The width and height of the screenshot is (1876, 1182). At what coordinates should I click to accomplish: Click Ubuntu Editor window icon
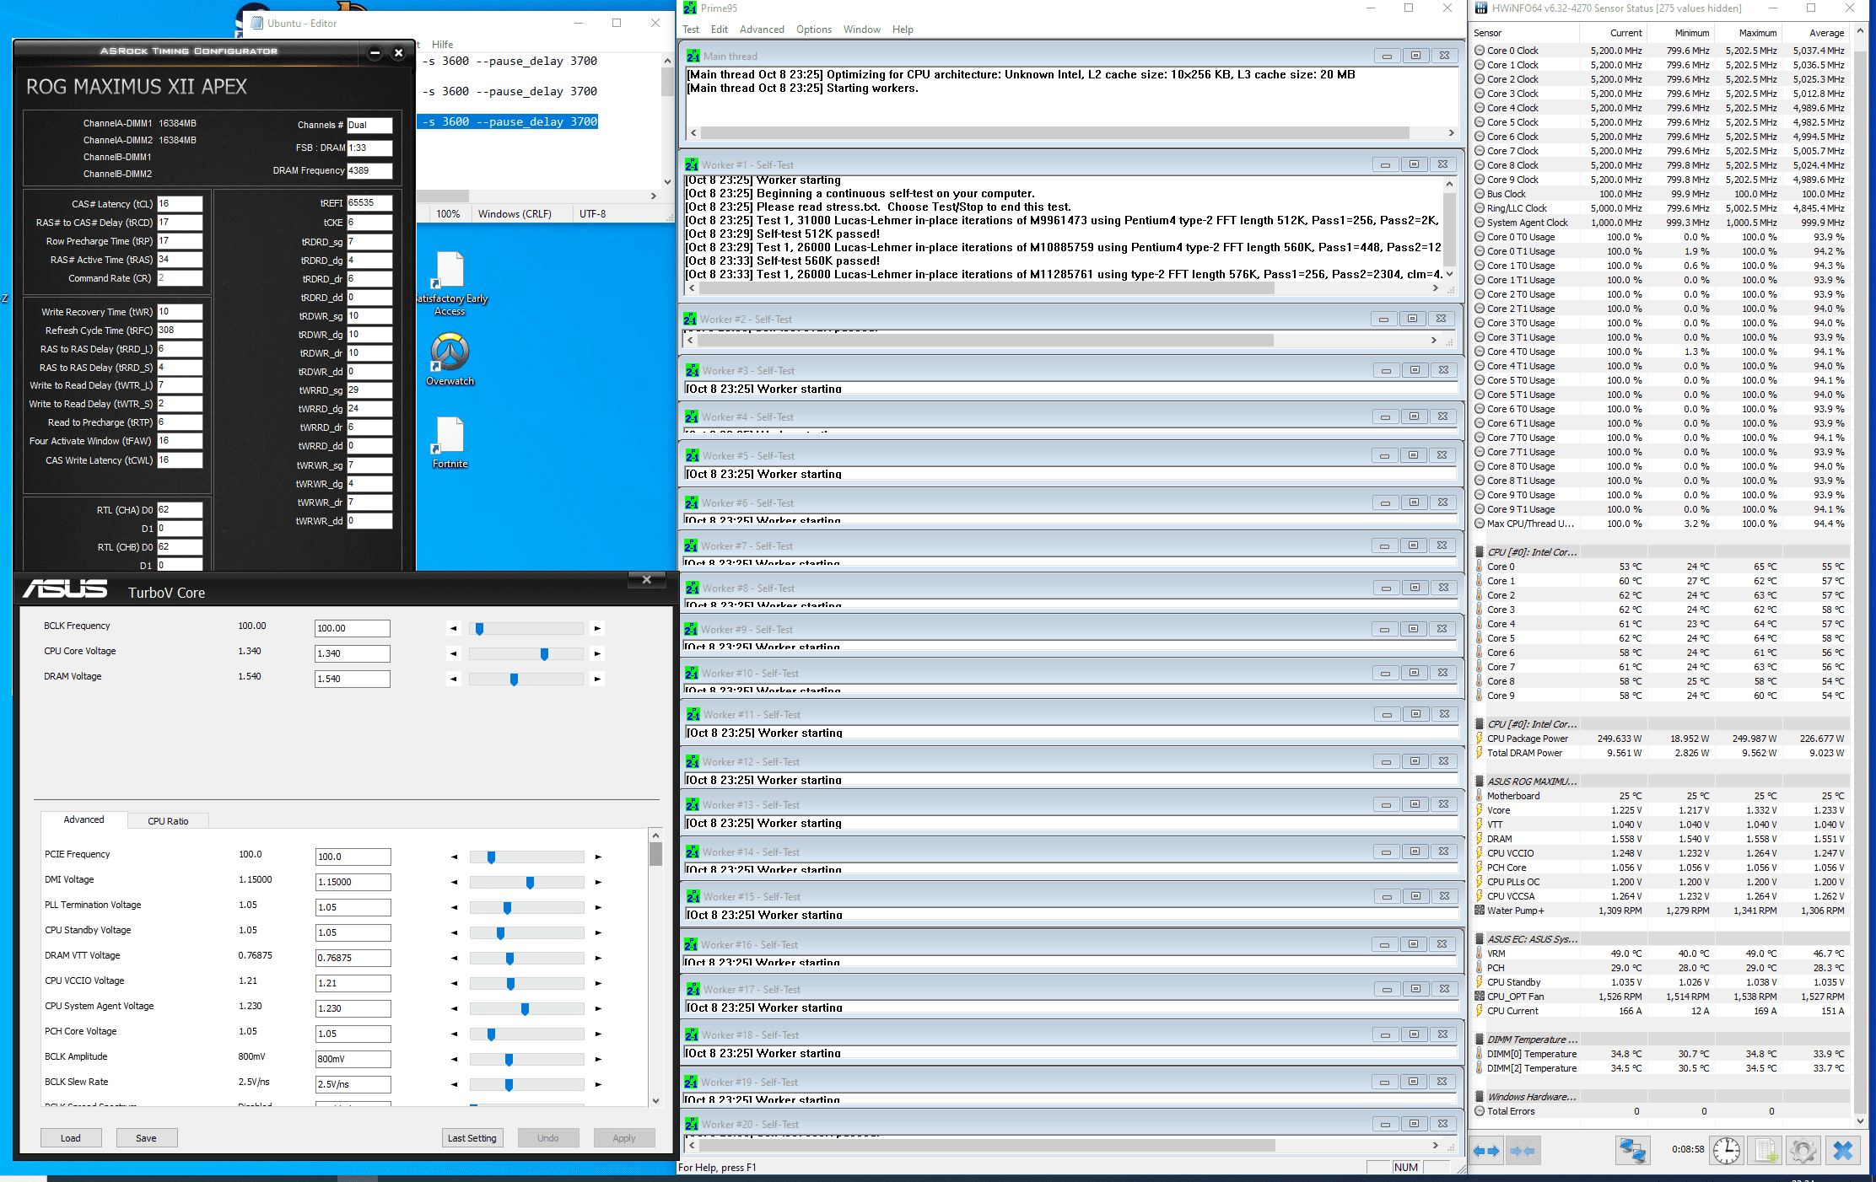coord(256,24)
